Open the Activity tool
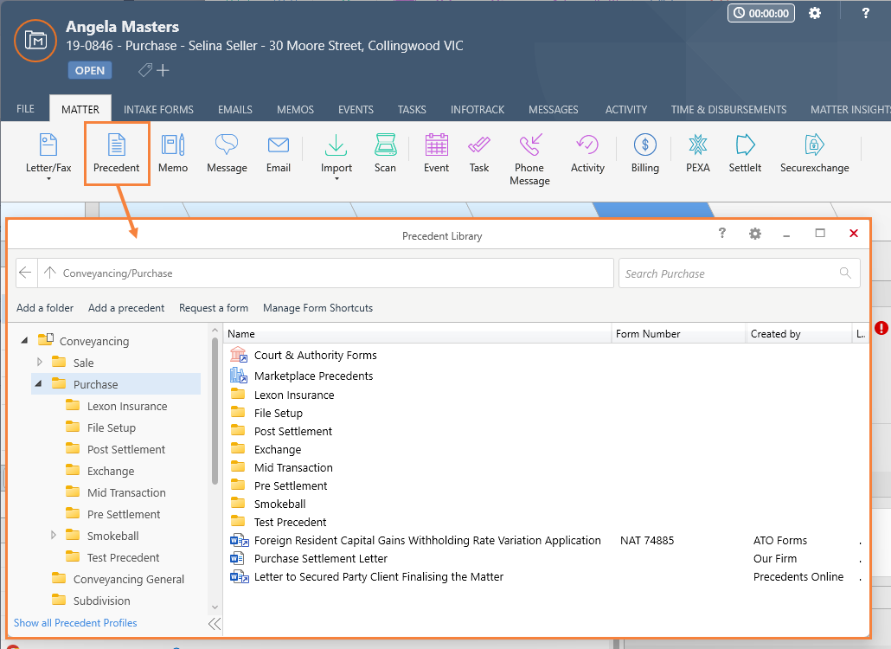 [x=587, y=153]
